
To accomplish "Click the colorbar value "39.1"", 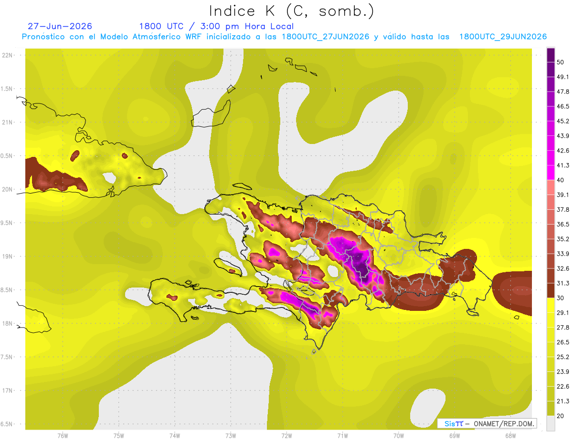I will pos(563,195).
